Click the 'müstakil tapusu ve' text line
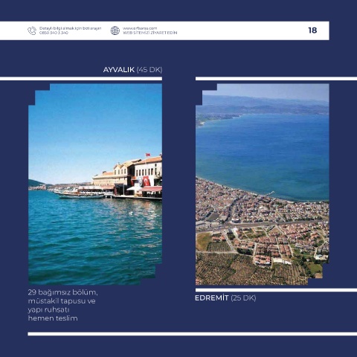 point(62,301)
